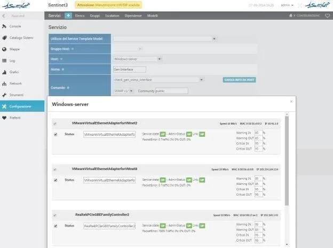This screenshot has height=248, width=333.
Task: Toggle Status checkbox for Realtek controller
Action: 55,226
